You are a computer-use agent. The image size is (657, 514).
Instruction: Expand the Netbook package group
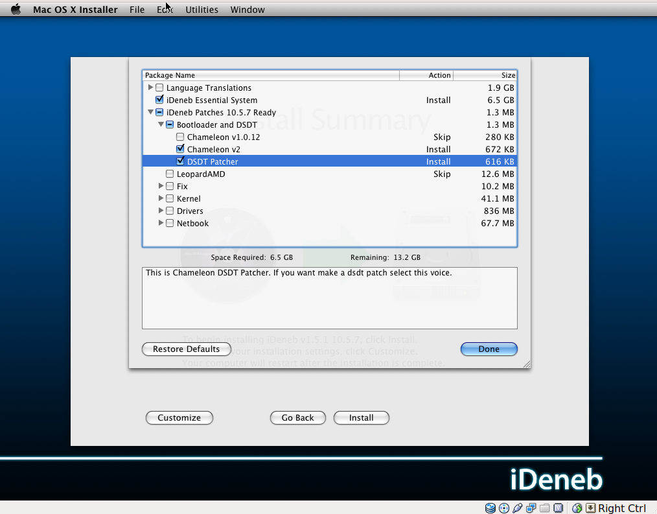point(161,222)
